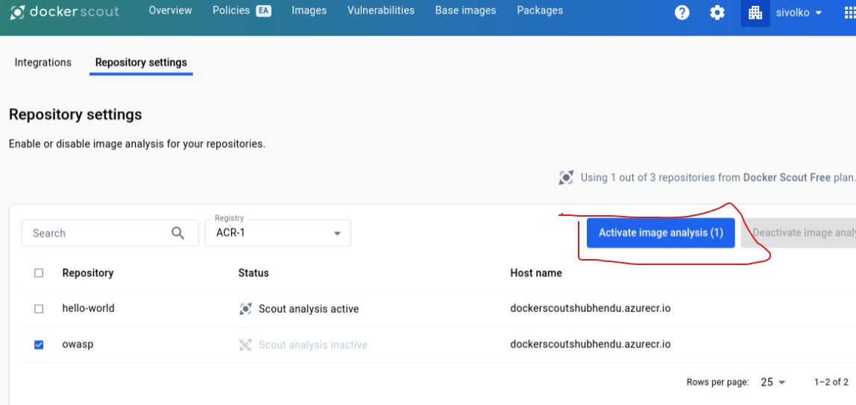Screen dimensions: 856x405
Task: Open the apps grid icon
Action: coord(850,13)
